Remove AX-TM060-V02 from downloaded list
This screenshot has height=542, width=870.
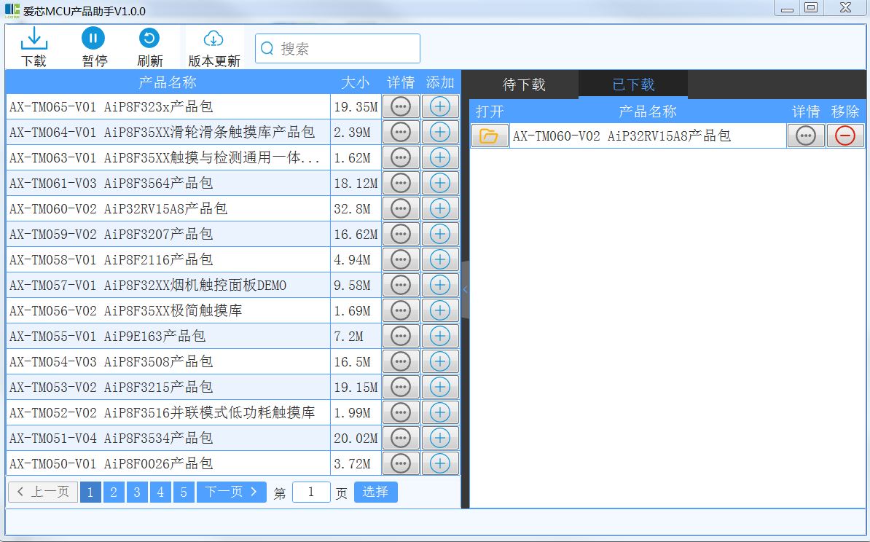click(845, 136)
